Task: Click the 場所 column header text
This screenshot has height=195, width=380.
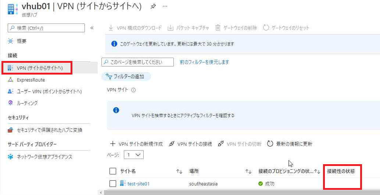Action: pos(194,171)
